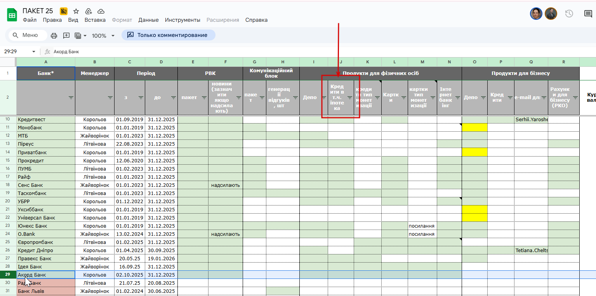Open filter on картки тип монетизації column
The image size is (596, 296).
[433, 98]
